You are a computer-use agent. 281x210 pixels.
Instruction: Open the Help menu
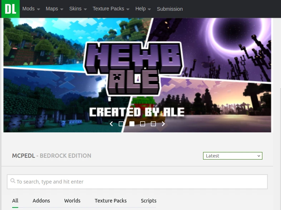(x=140, y=9)
